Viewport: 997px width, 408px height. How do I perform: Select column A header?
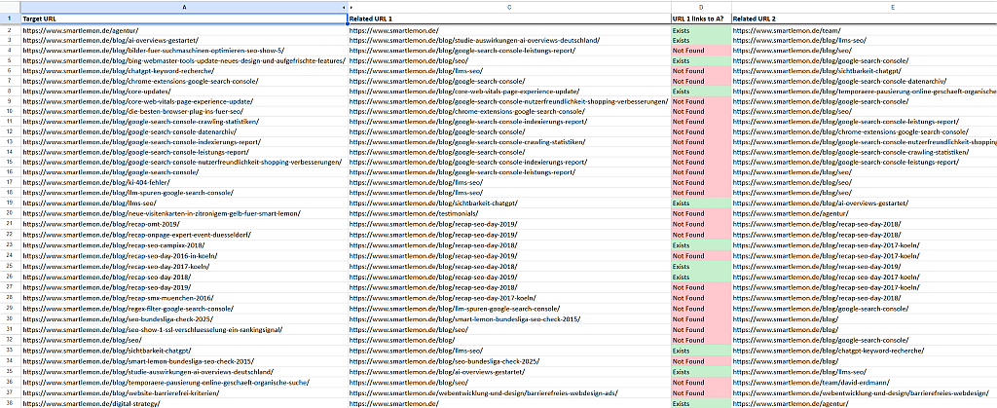tap(184, 7)
